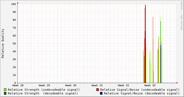Click the red undecodeable Signal/Noise legend swatch
Viewport: 184px width, 97px height.
pyautogui.click(x=97, y=90)
